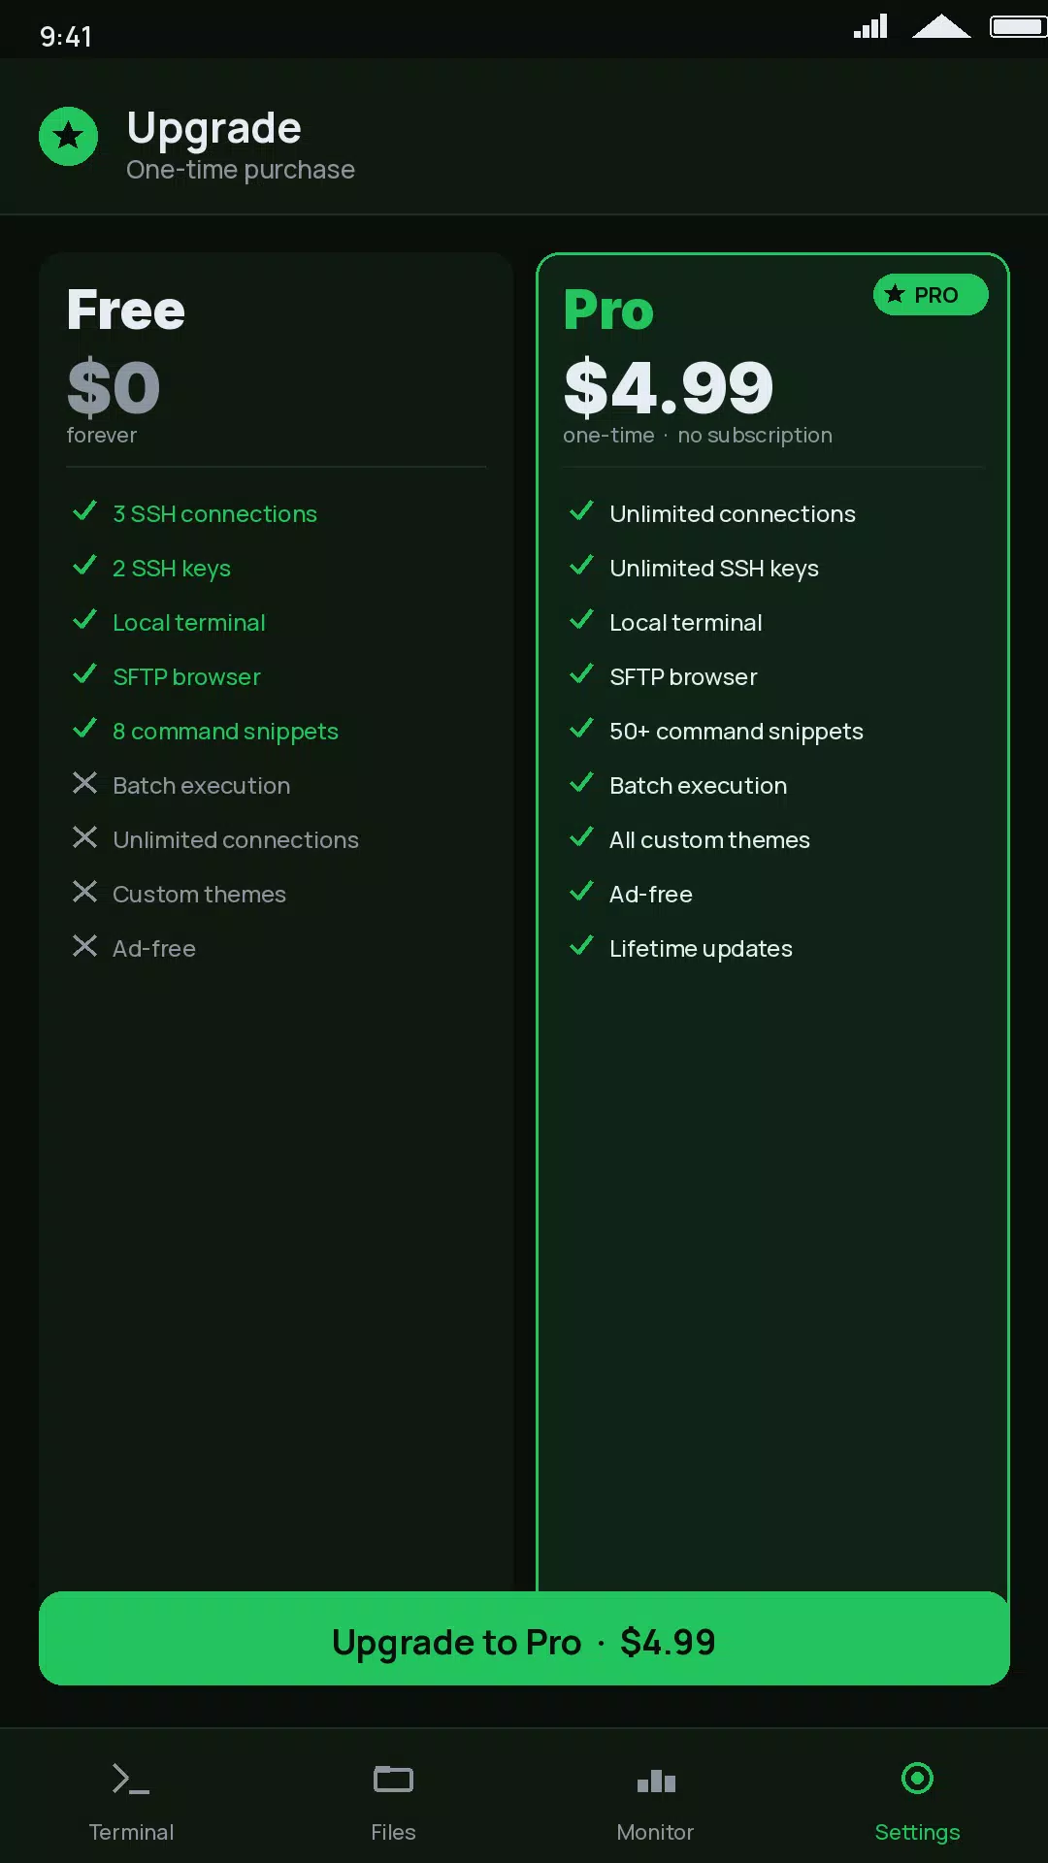Screen dimensions: 1048x1863
Task: Tap the checkmark beside 3 SSH connections
Action: (x=85, y=510)
